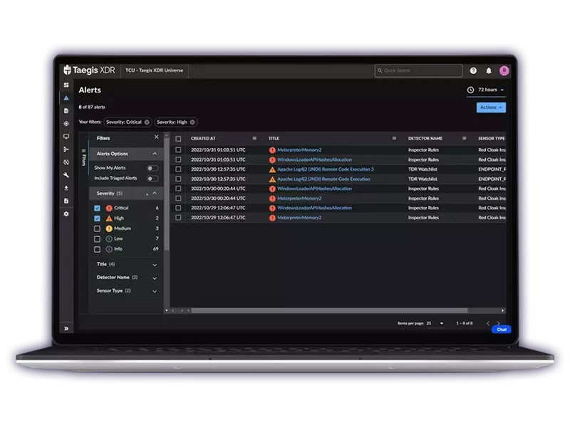Open the Created At column menu
This screenshot has width=570, height=427.
(x=254, y=138)
